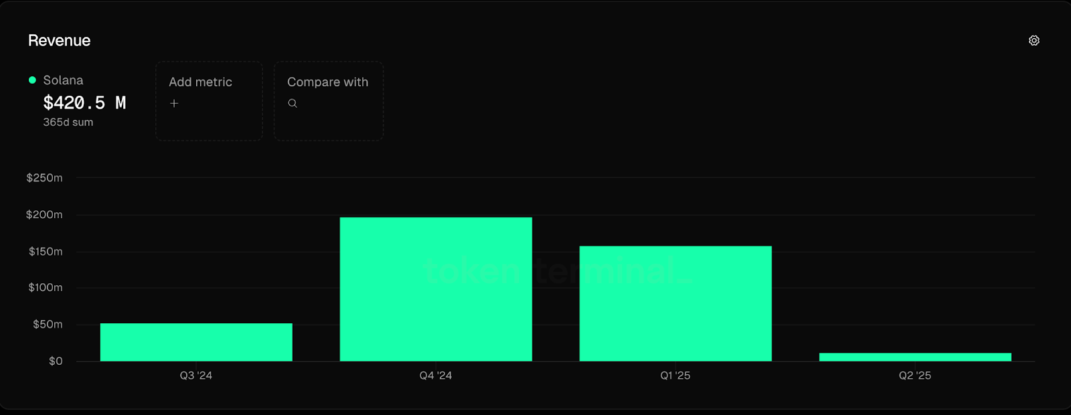Select the "Compare with" label text
This screenshot has width=1071, height=415.
[327, 82]
